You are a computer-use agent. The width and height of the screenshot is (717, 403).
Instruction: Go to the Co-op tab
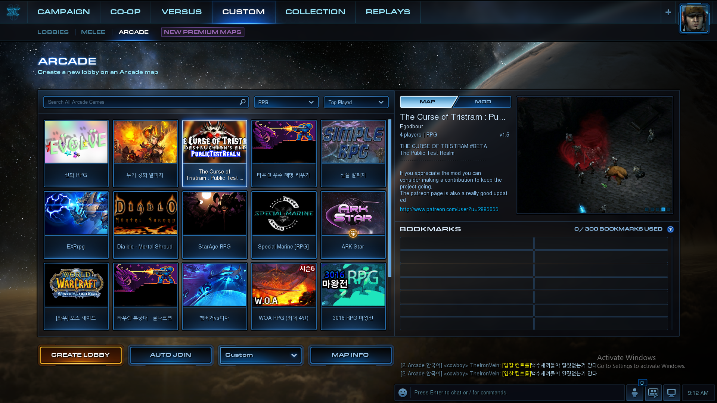[125, 12]
